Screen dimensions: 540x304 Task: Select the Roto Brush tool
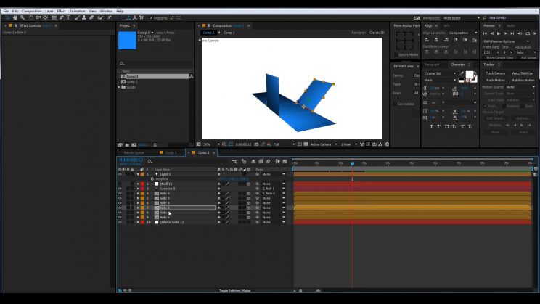click(x=100, y=17)
